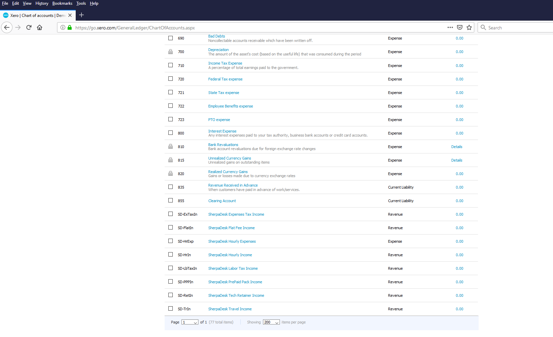Click the browser back arrow button
This screenshot has width=553, height=337.
7,28
